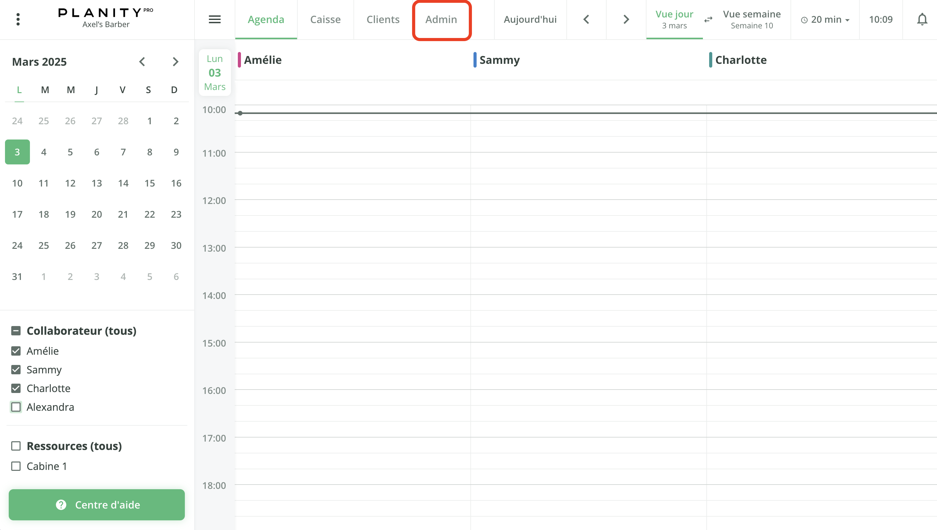Open the Centre d'aide help button
Viewport: 937px width, 530px height.
[97, 505]
